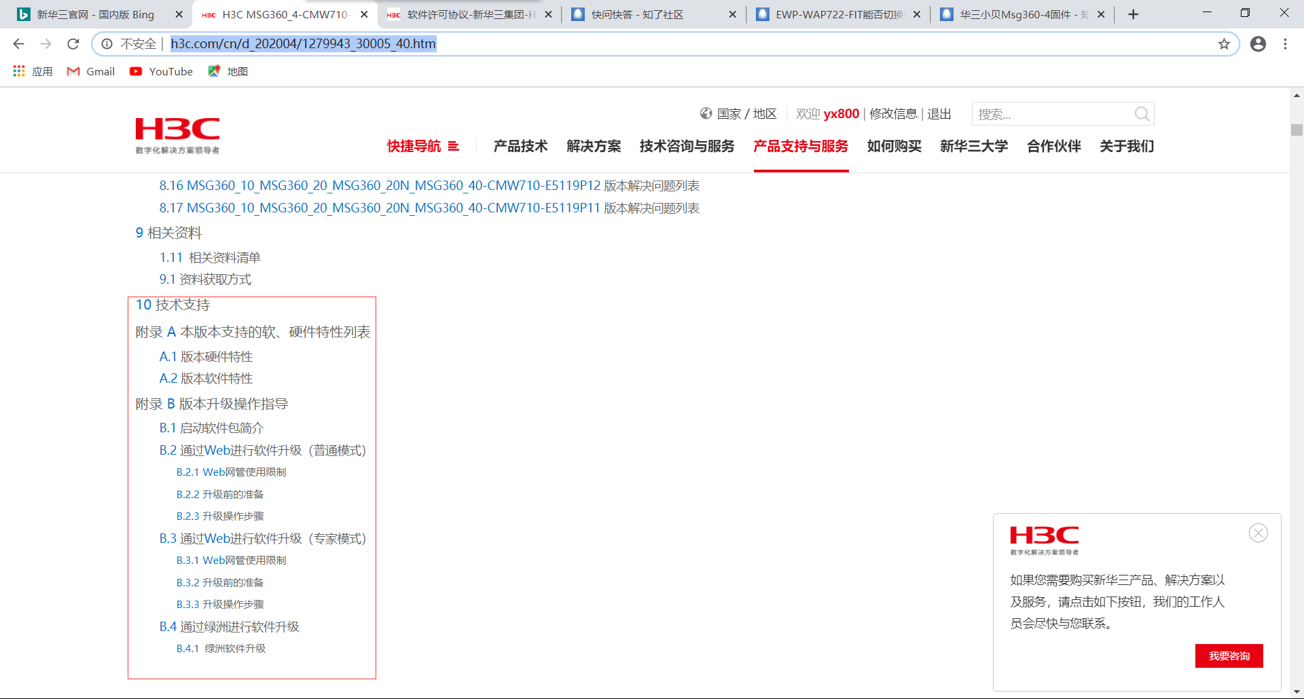This screenshot has width=1304, height=699.
Task: Jump to 9 相关资料
Action: (168, 233)
